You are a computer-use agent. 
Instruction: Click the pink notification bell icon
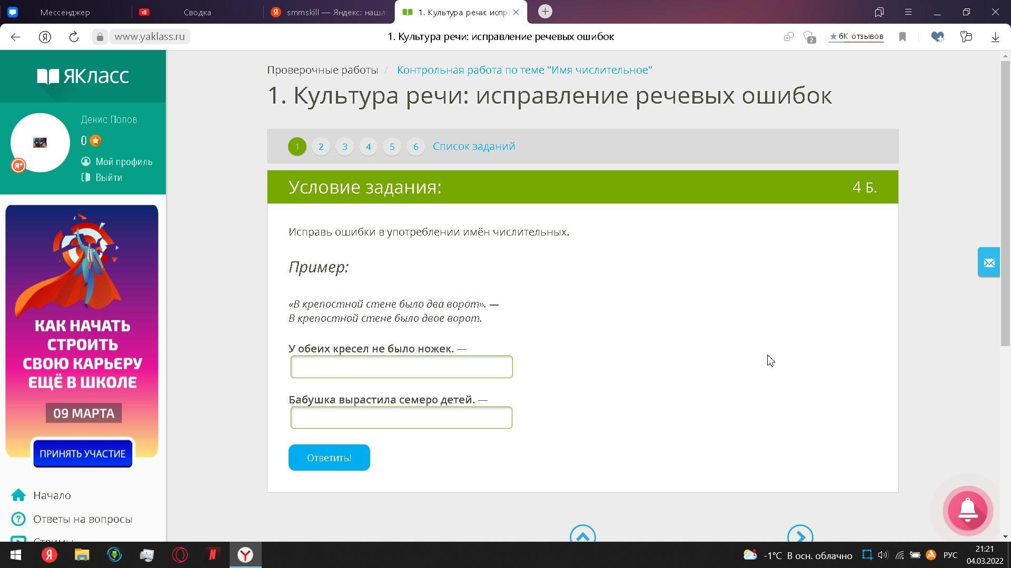tap(968, 511)
